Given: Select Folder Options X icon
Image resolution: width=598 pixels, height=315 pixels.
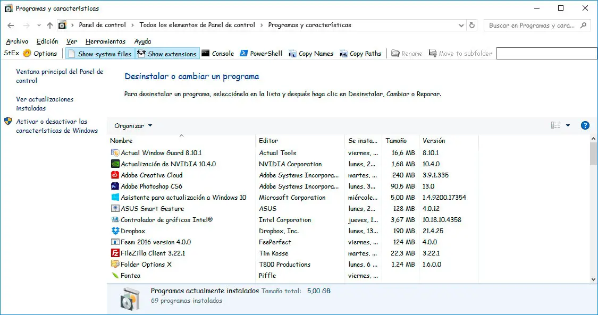Looking at the screenshot, I should 115,265.
